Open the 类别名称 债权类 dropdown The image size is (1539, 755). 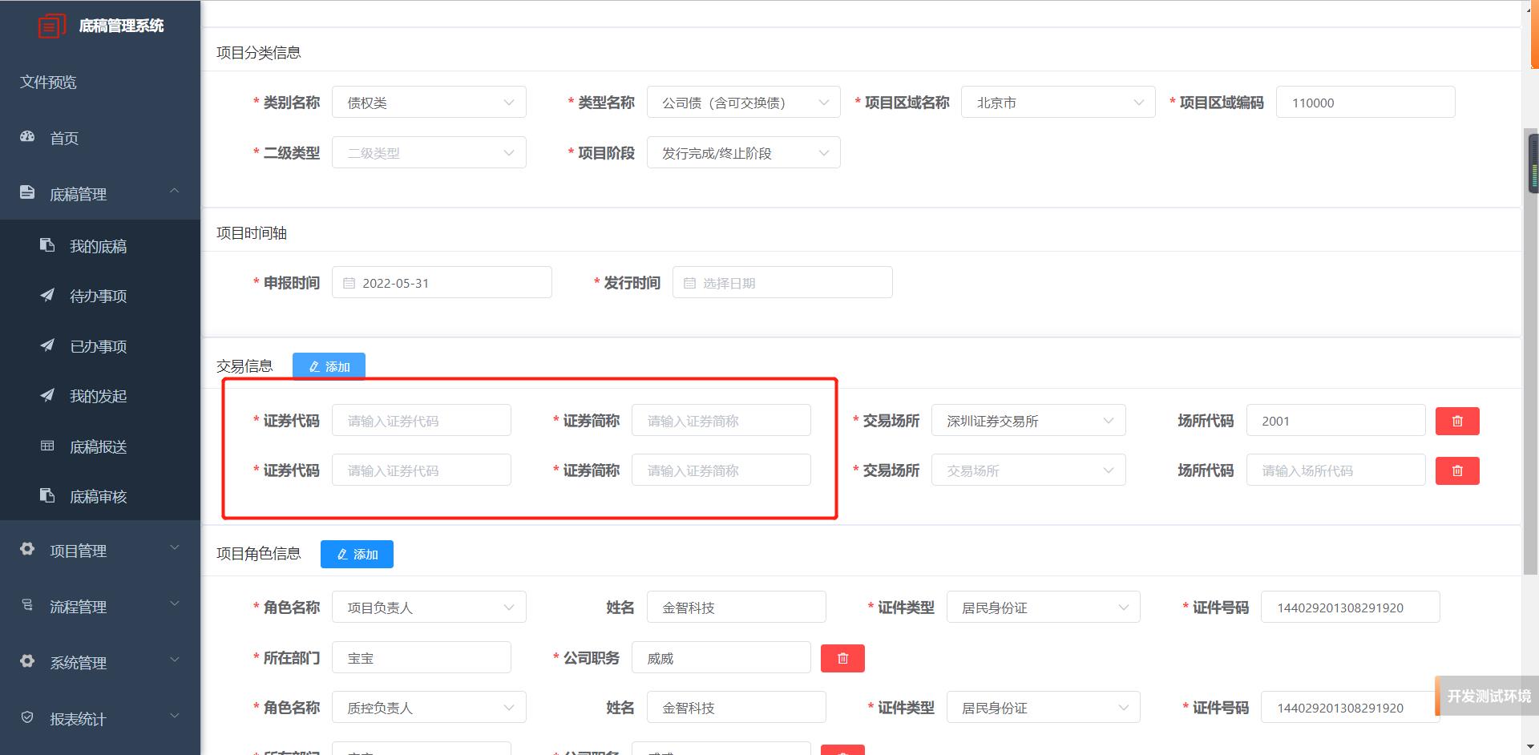pyautogui.click(x=429, y=103)
